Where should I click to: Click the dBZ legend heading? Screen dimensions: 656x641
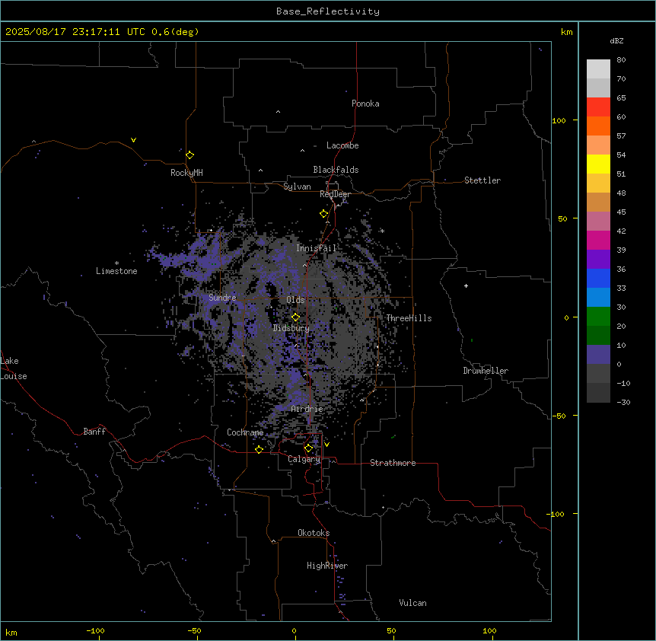(x=616, y=41)
